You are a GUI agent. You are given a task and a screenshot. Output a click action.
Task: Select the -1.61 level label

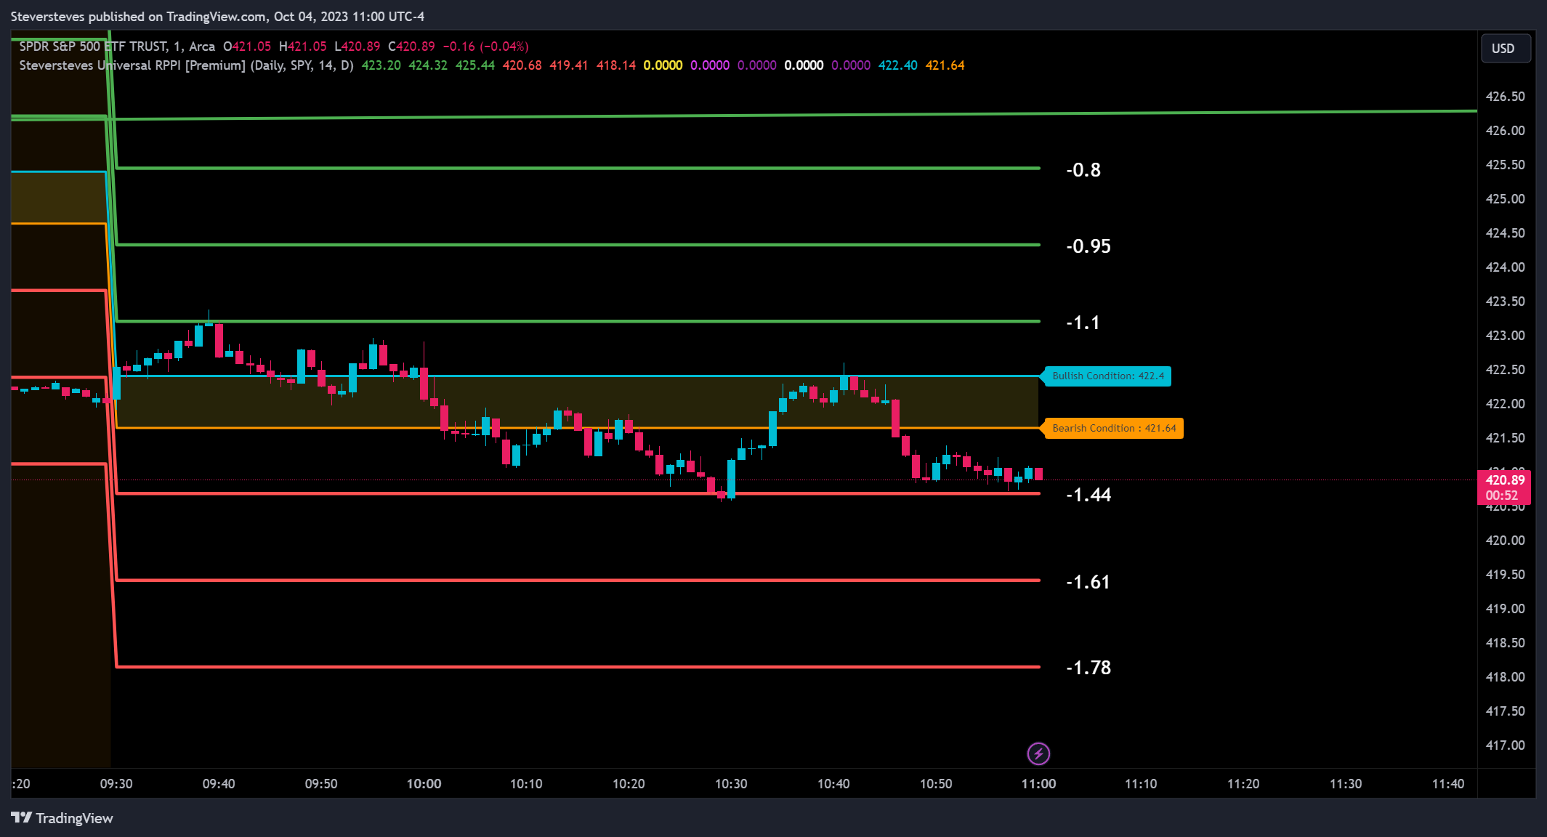1088,582
